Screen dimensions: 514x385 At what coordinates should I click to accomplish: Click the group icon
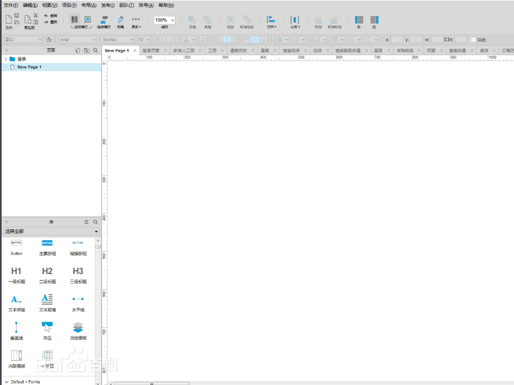pyautogui.click(x=231, y=20)
